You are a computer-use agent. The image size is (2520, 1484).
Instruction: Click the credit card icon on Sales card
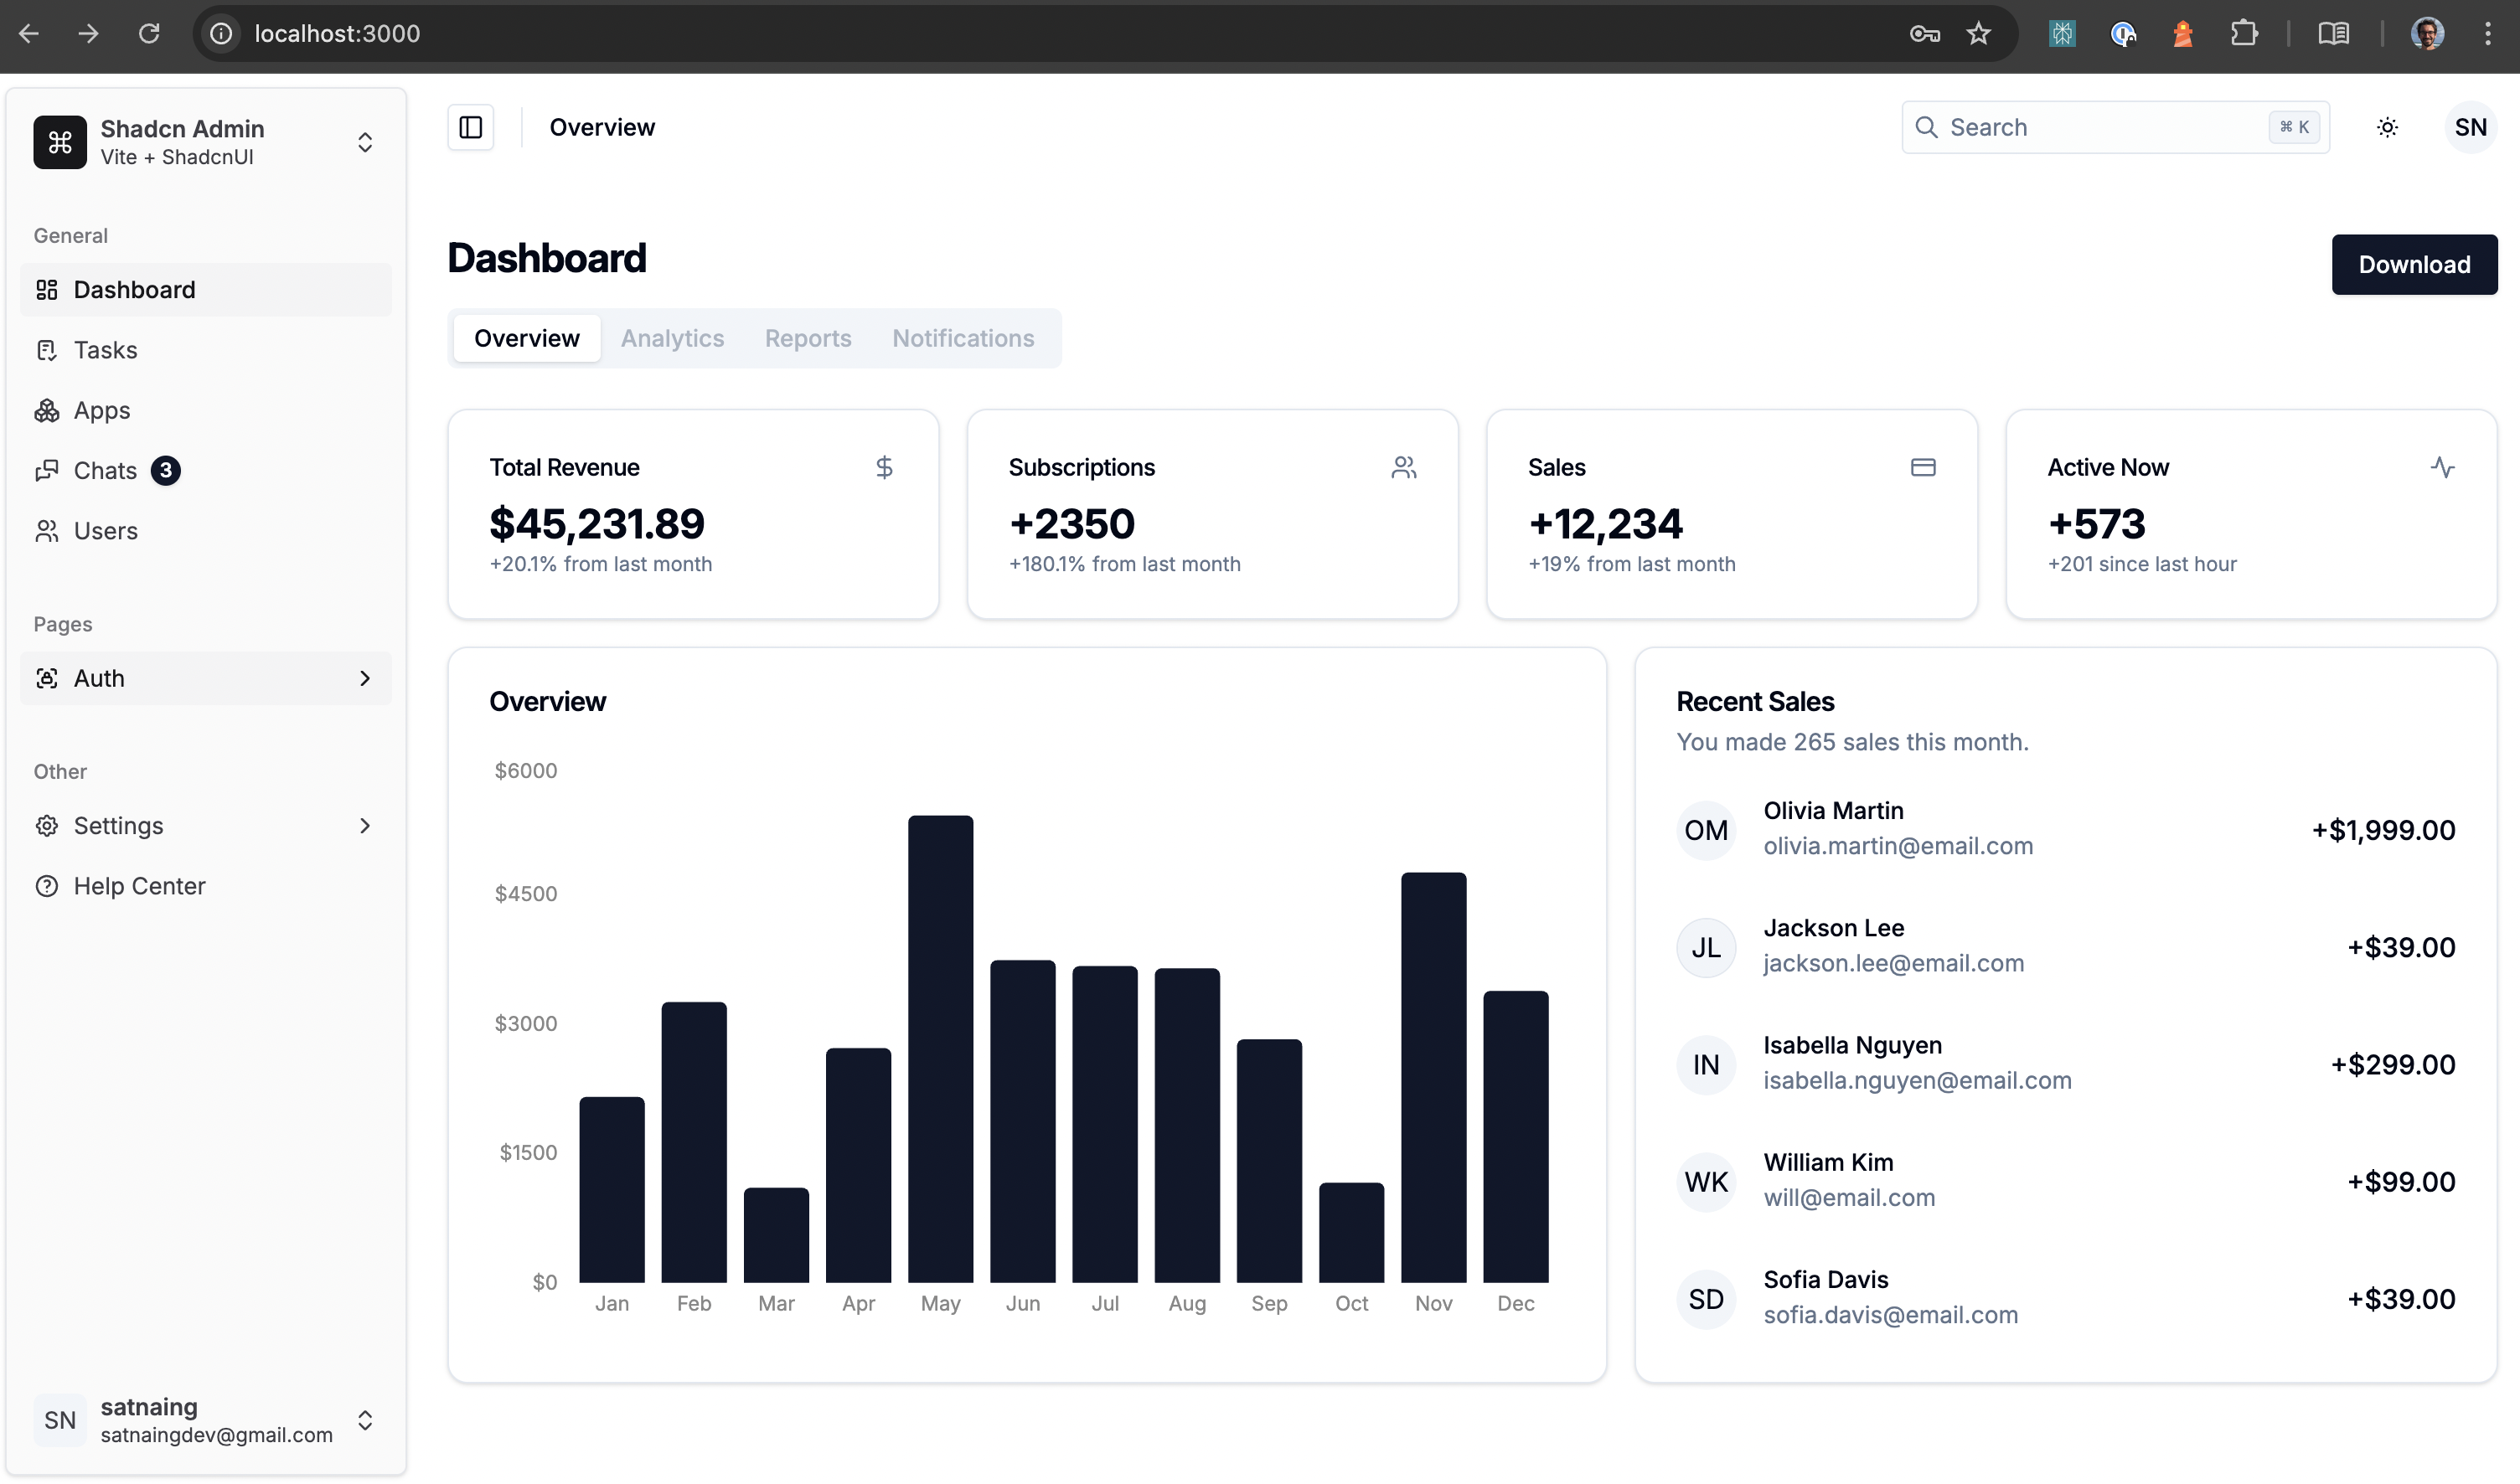tap(1923, 466)
